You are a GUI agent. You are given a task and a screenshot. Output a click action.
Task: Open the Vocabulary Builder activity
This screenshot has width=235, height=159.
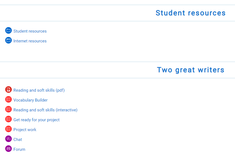(30, 100)
